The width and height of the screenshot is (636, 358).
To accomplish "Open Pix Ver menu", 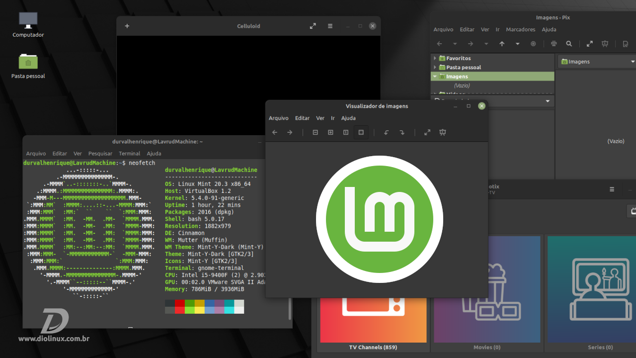I will 485,29.
